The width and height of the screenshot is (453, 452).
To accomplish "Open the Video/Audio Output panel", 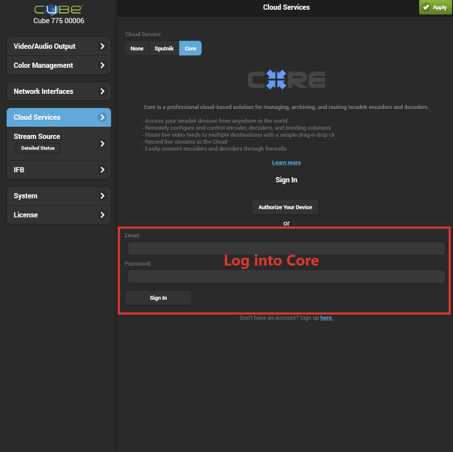I will click(x=58, y=46).
